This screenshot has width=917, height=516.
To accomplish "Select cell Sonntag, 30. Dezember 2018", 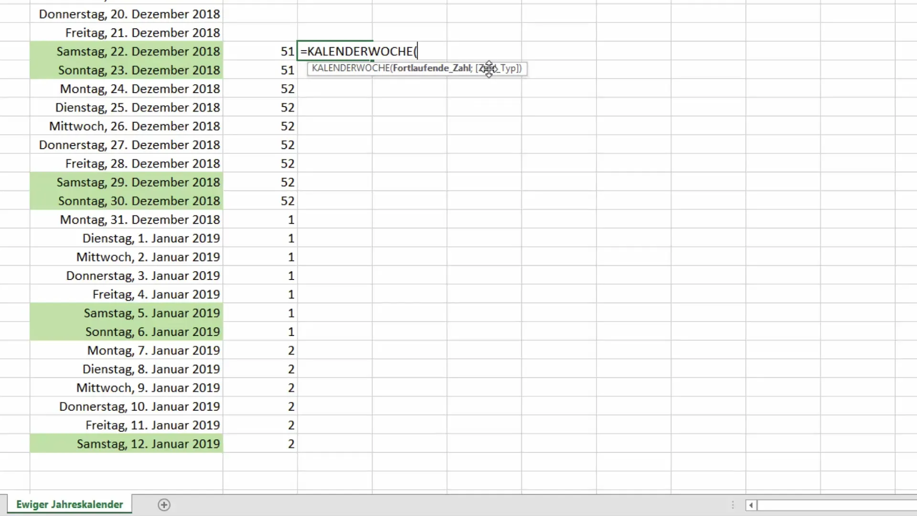I will pyautogui.click(x=127, y=201).
